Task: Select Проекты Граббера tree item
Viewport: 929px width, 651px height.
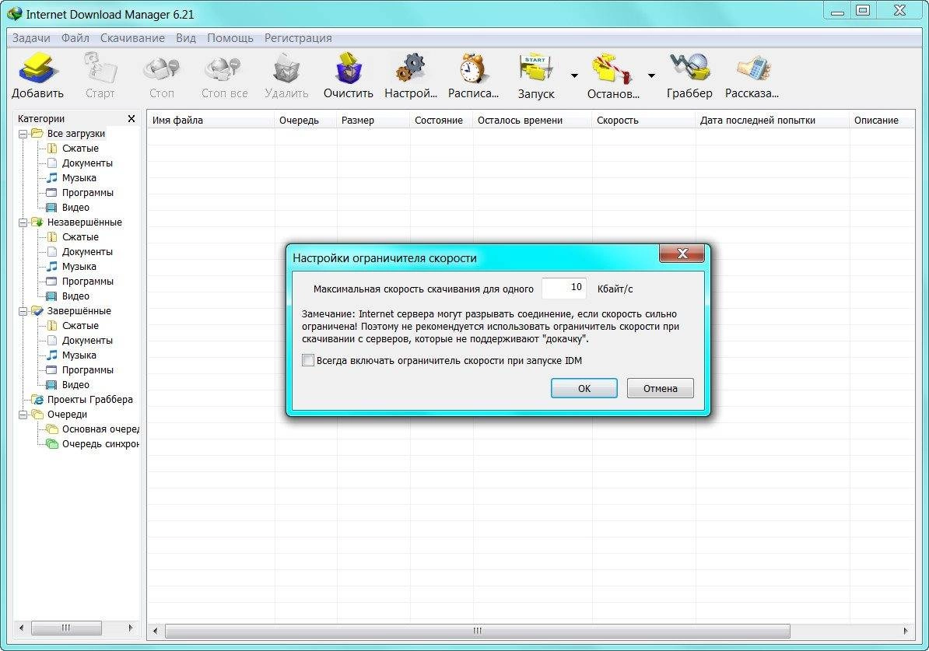Action: [x=90, y=400]
